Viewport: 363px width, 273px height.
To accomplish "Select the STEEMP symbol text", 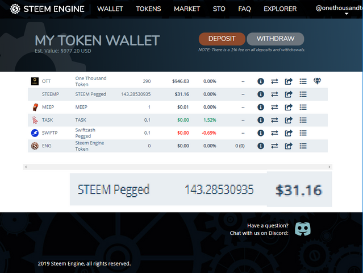I will [x=51, y=94].
